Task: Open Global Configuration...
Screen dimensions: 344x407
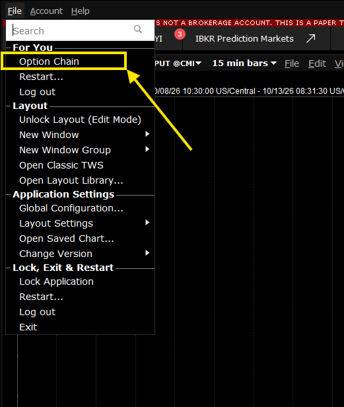Action: pos(80,208)
